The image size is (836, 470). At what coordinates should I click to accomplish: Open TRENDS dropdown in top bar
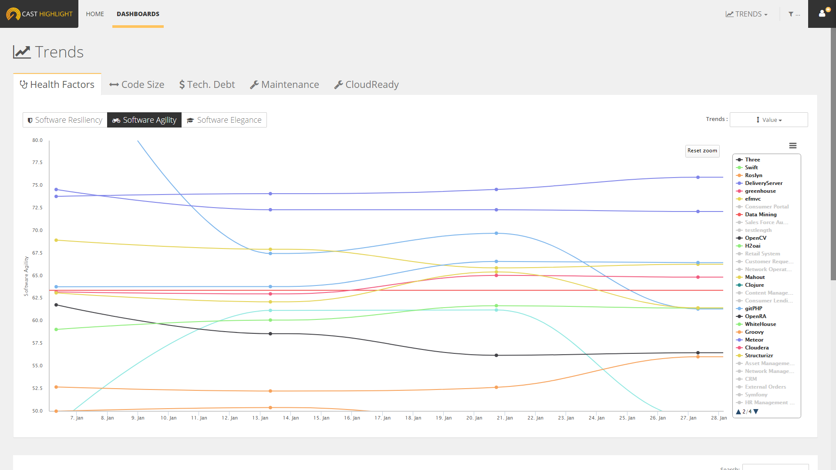(746, 14)
